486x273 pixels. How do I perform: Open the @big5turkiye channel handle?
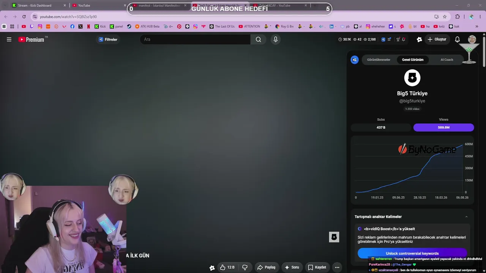(x=412, y=101)
